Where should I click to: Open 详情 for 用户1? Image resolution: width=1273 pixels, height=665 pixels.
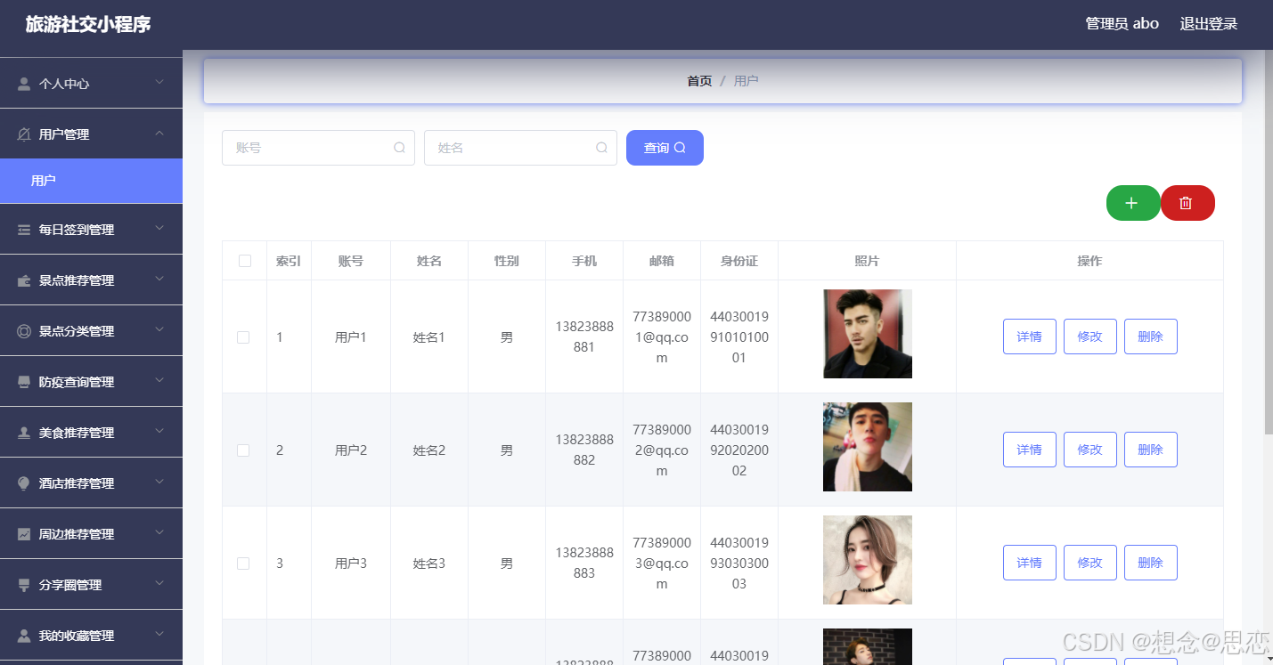[1030, 337]
